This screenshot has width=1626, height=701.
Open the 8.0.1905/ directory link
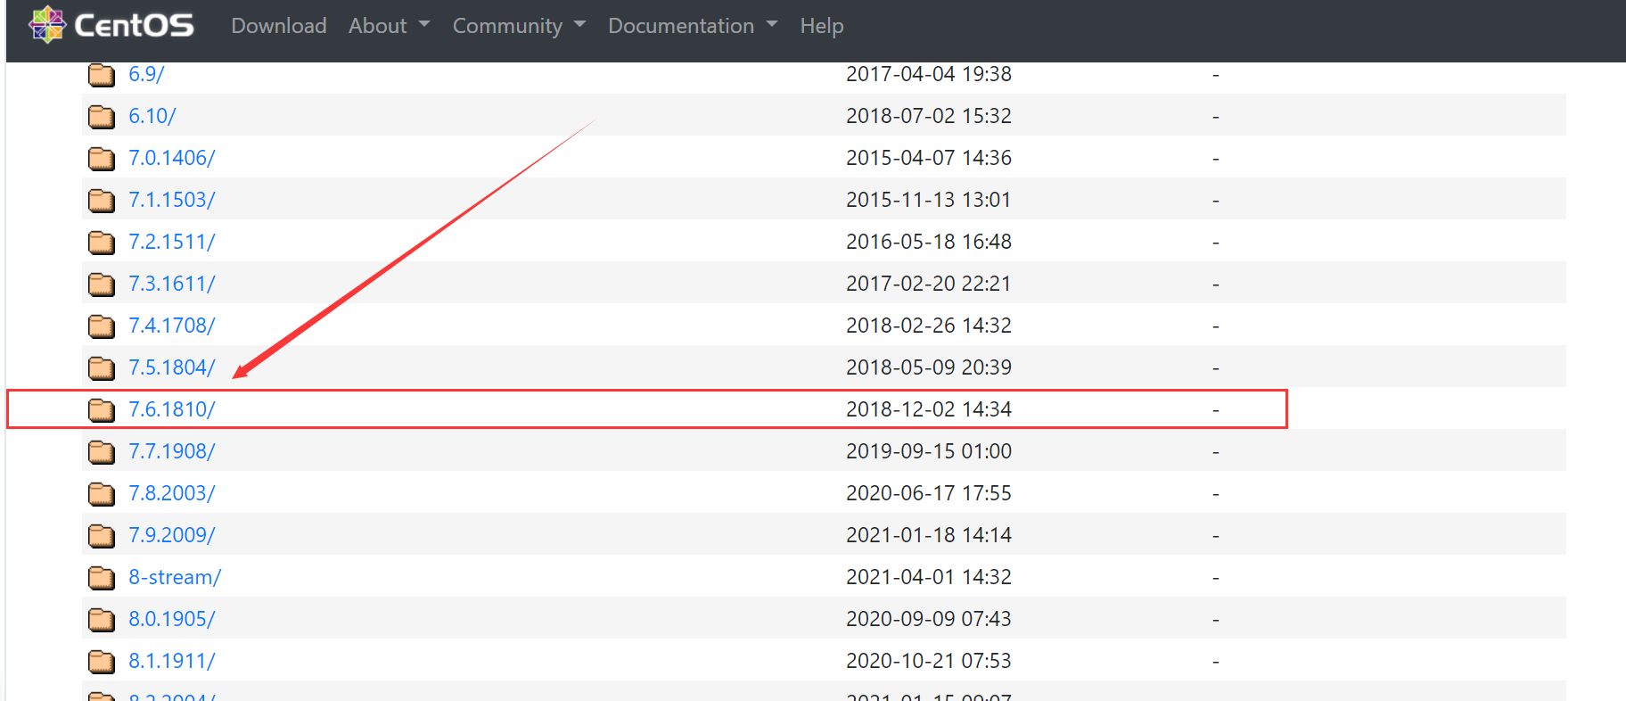(x=172, y=619)
